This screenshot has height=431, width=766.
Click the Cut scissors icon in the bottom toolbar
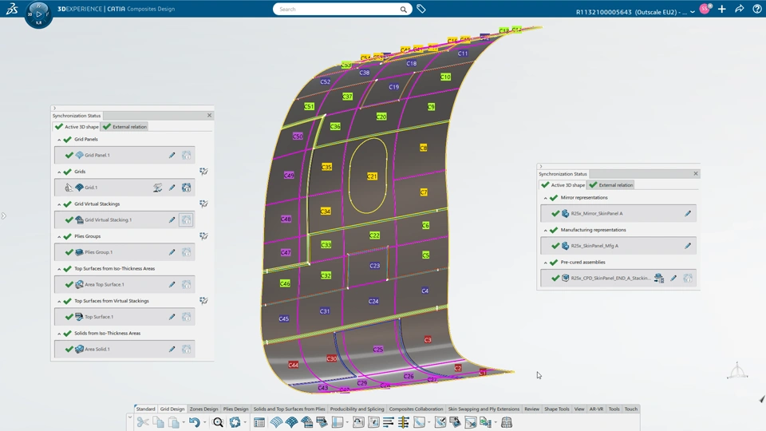[x=143, y=422]
